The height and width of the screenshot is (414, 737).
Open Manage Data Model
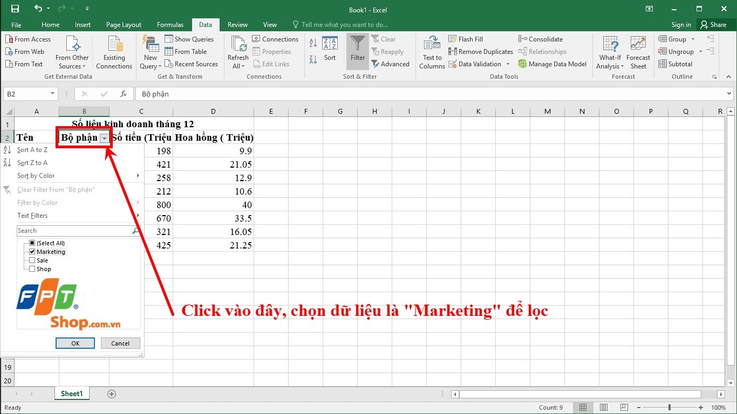point(552,64)
